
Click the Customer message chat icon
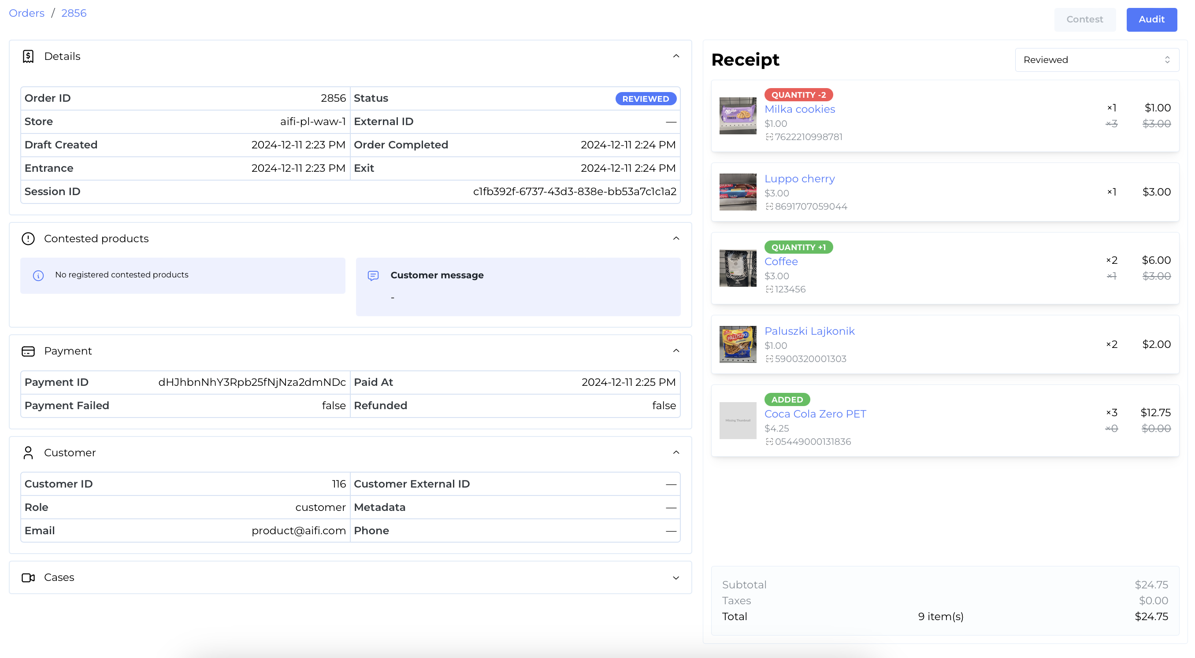coord(373,276)
